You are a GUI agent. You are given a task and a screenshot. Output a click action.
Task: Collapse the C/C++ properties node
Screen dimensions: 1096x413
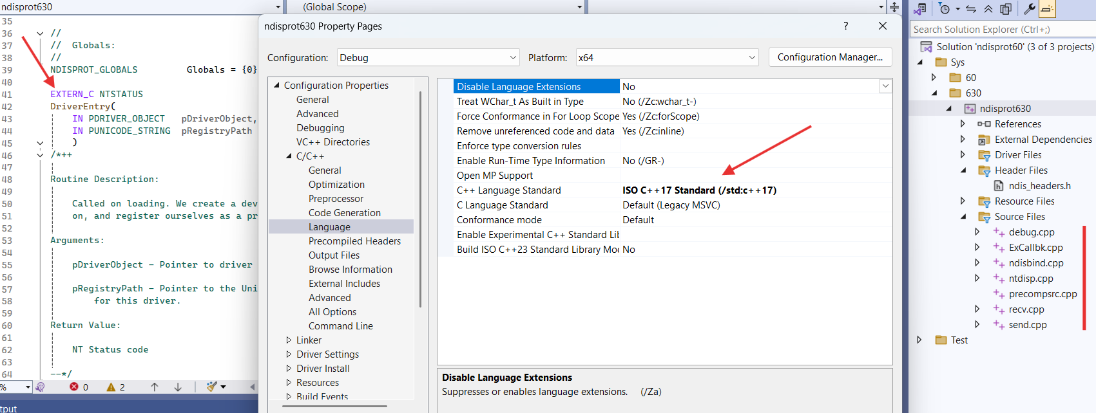(289, 156)
